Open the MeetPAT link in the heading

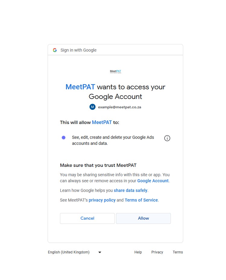click(80, 87)
